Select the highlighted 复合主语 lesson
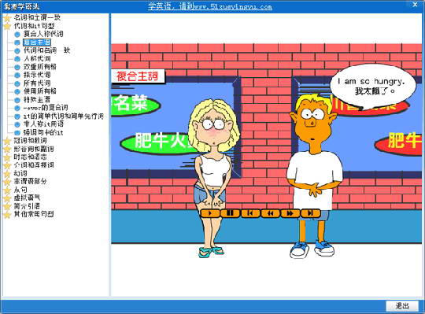The image size is (425, 314). coord(36,42)
